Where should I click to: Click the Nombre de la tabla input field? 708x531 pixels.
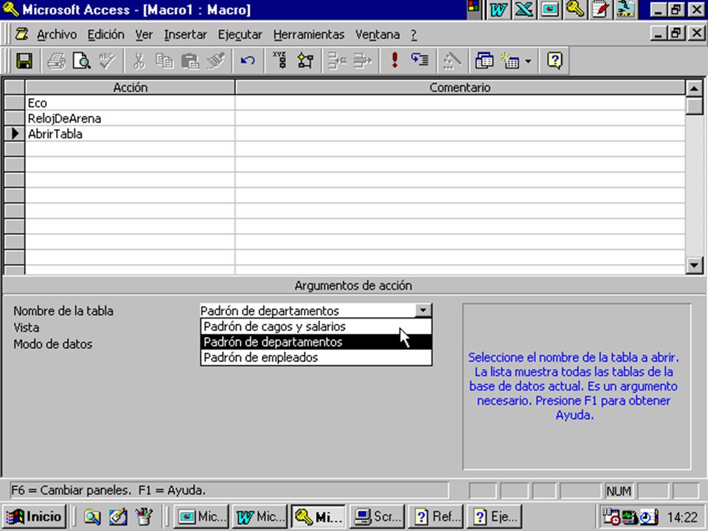pyautogui.click(x=308, y=310)
